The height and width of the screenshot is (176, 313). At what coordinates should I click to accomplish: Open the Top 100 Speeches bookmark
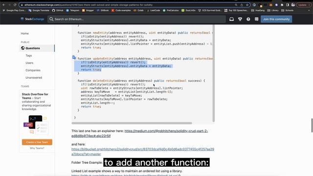click(237, 10)
